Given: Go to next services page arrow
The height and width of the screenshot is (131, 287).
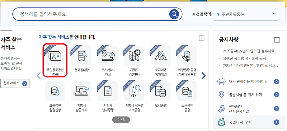Looking at the screenshot, I should (203, 75).
